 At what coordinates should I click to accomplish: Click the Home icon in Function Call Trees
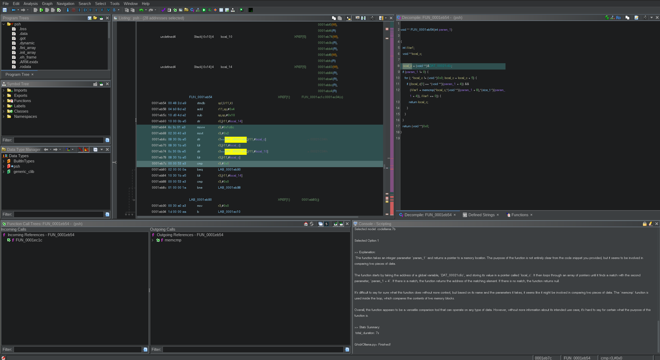(x=306, y=224)
